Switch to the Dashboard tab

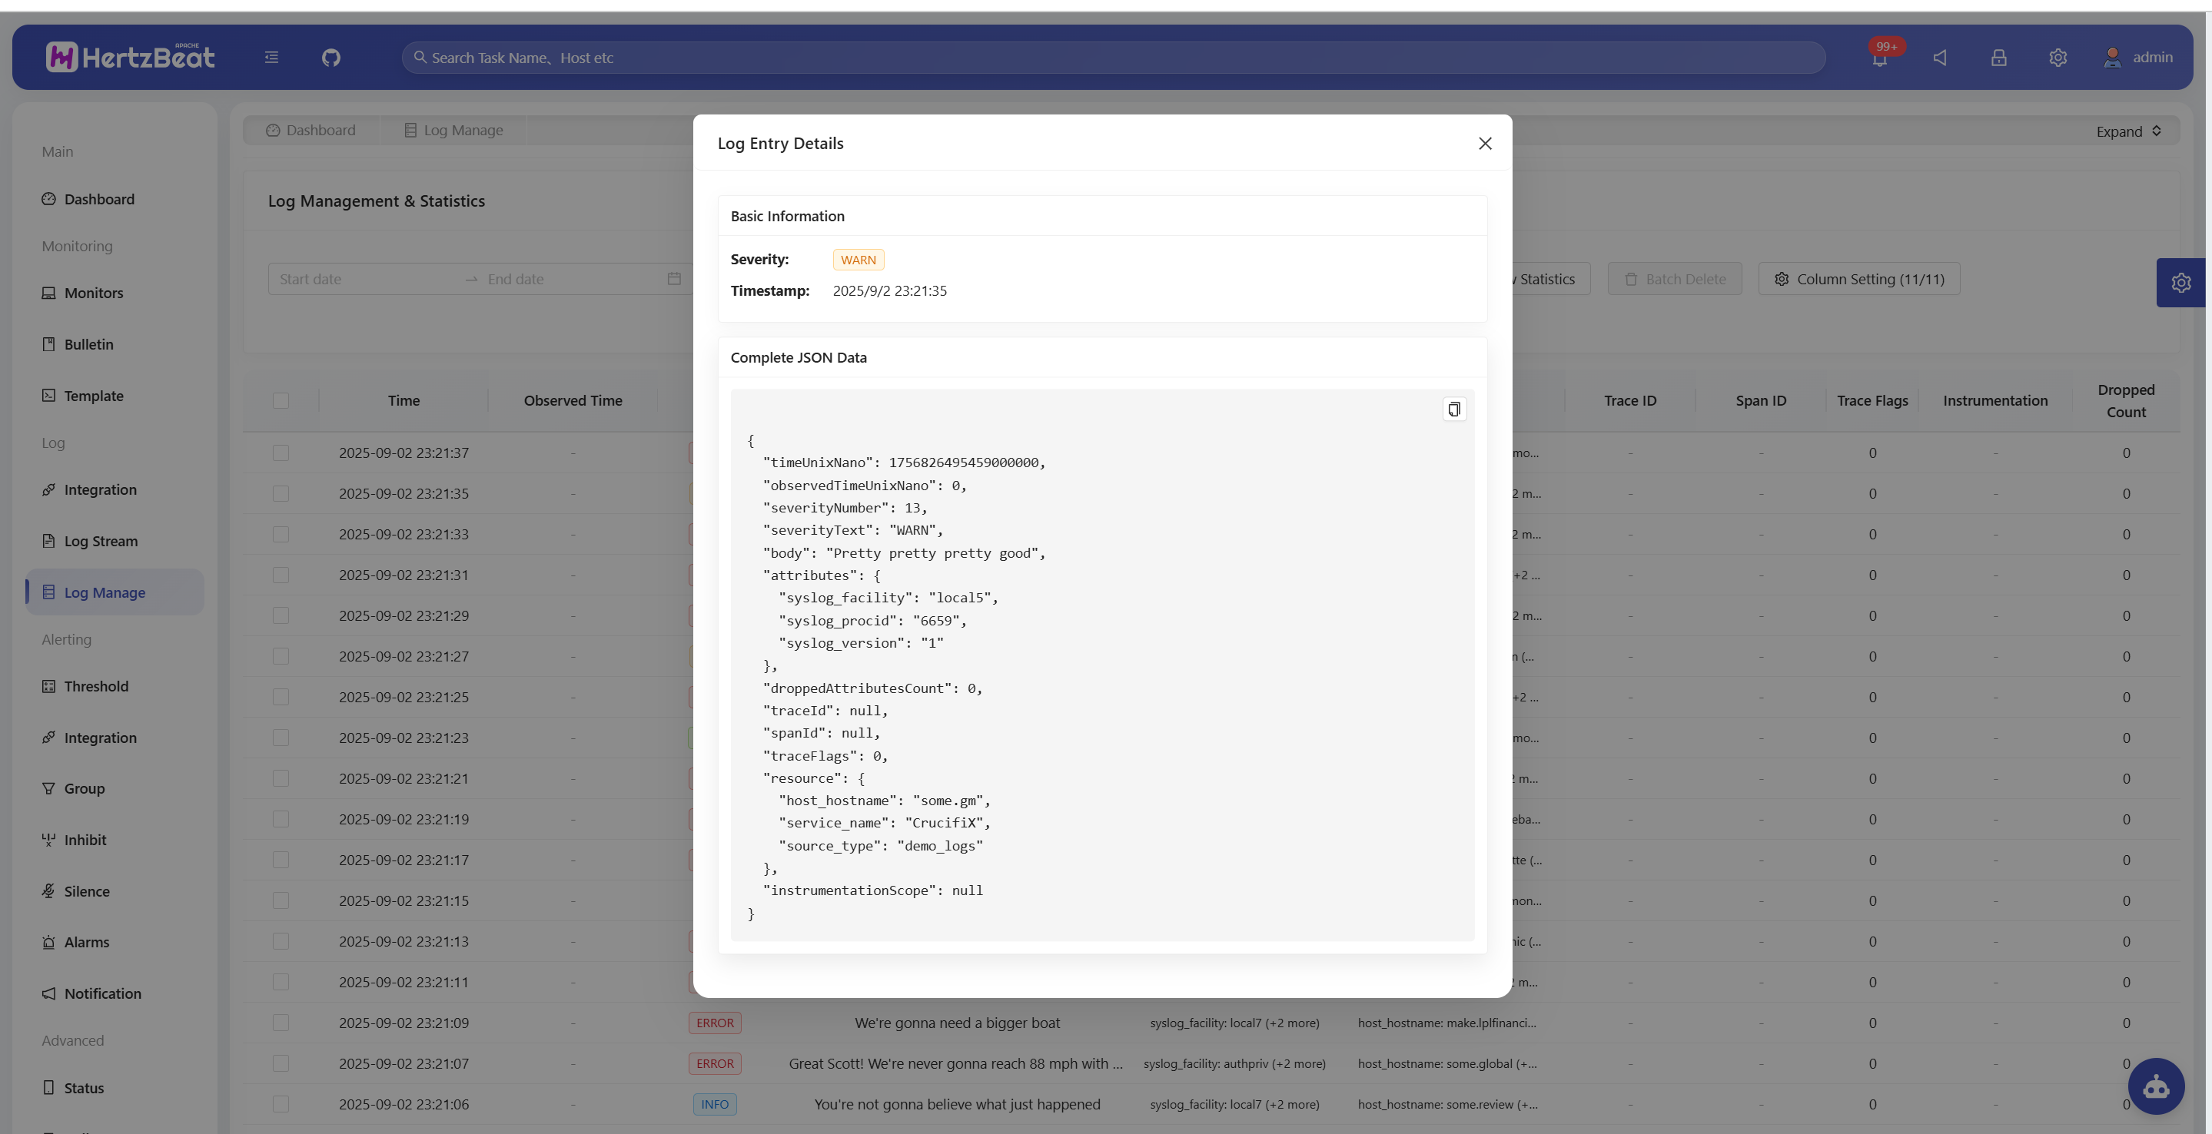tap(311, 131)
